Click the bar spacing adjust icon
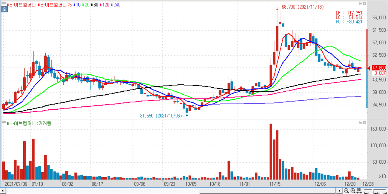The image size is (388, 194). click(359, 190)
